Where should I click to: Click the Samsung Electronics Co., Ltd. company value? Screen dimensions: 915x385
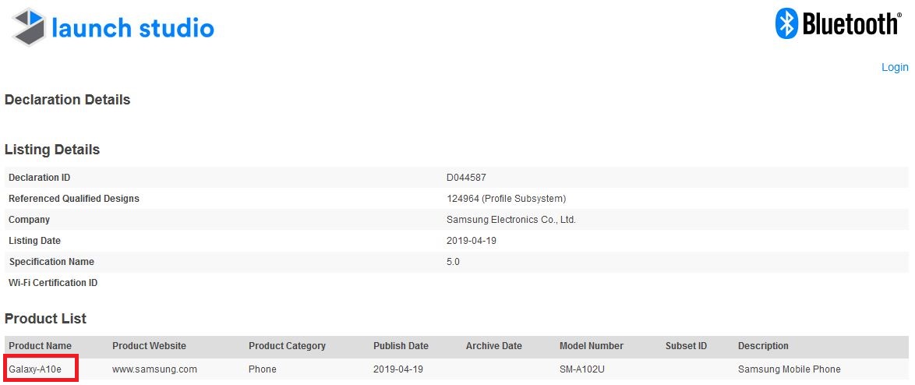click(x=511, y=219)
